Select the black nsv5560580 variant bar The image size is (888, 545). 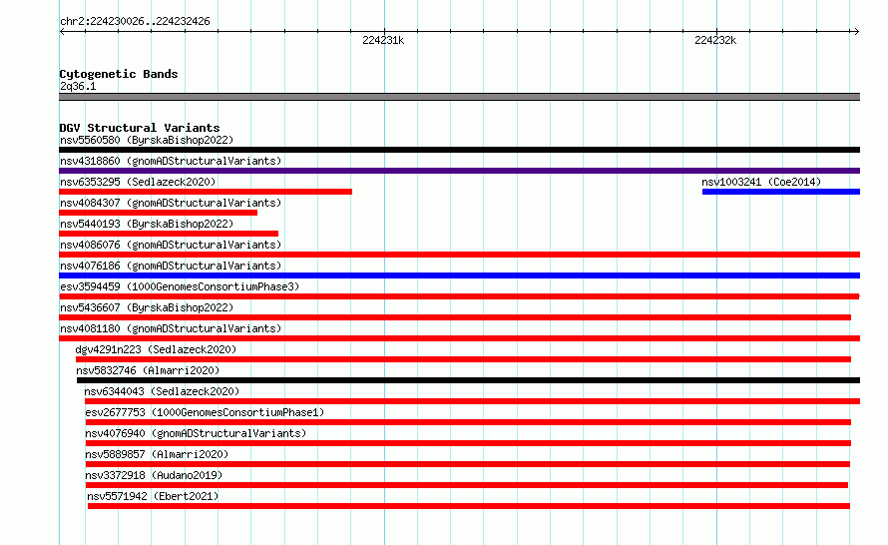click(459, 150)
